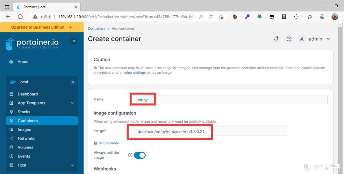Open the other settings link in Caution

coord(134,73)
